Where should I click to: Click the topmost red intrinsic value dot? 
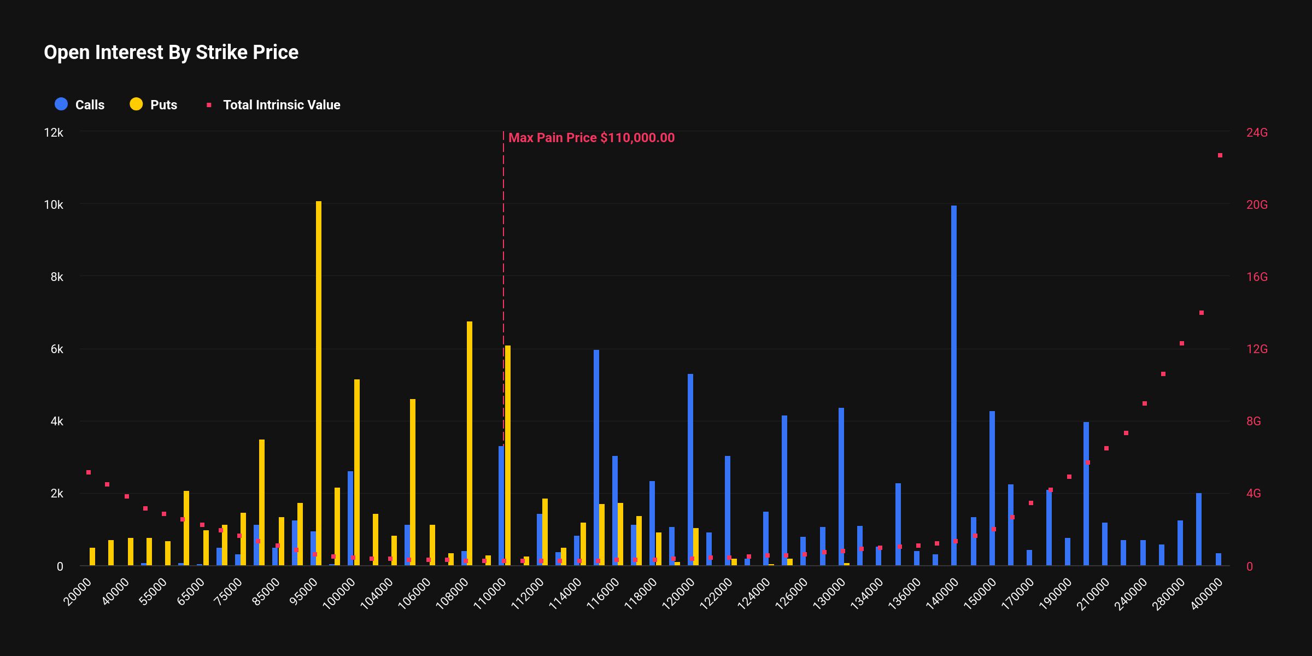pyautogui.click(x=1219, y=155)
